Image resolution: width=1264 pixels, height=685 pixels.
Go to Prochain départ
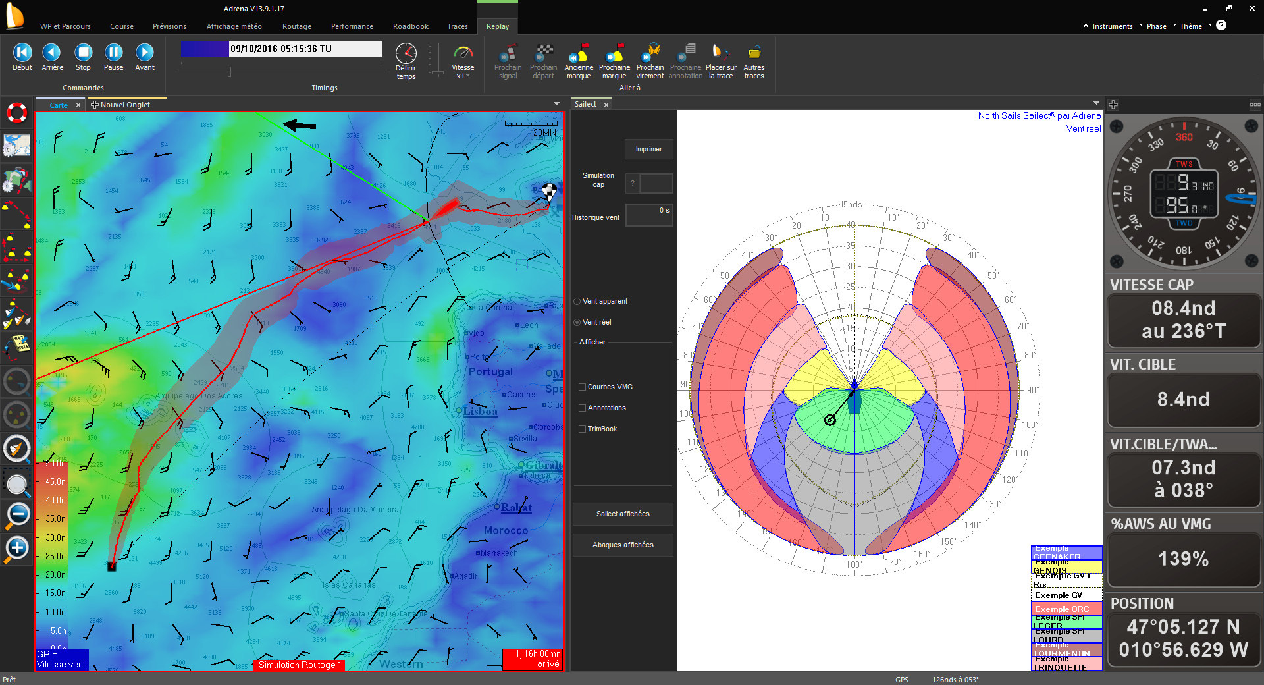click(543, 62)
